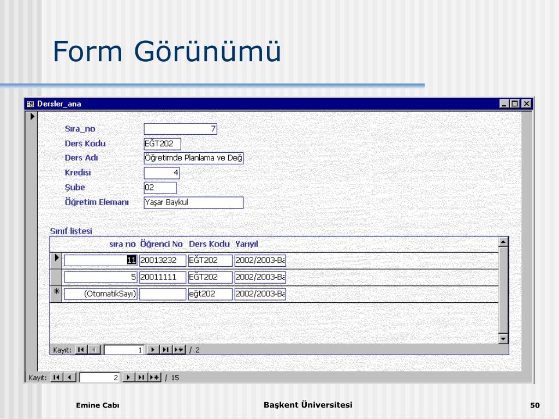The height and width of the screenshot is (419, 559).
Task: Go to first record in Sınıf listesi subform
Action: pos(81,350)
